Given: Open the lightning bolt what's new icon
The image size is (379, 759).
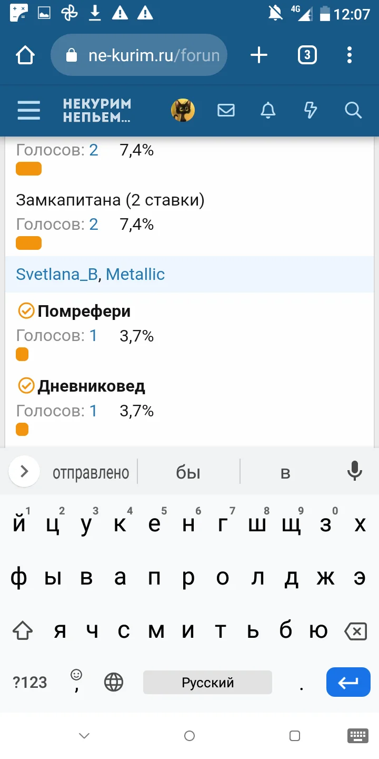Looking at the screenshot, I should (x=311, y=110).
